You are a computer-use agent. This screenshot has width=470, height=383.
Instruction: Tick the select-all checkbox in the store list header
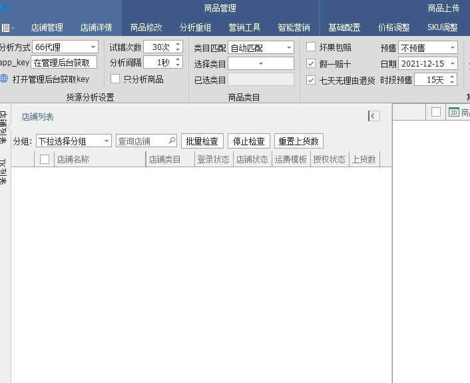pos(45,159)
